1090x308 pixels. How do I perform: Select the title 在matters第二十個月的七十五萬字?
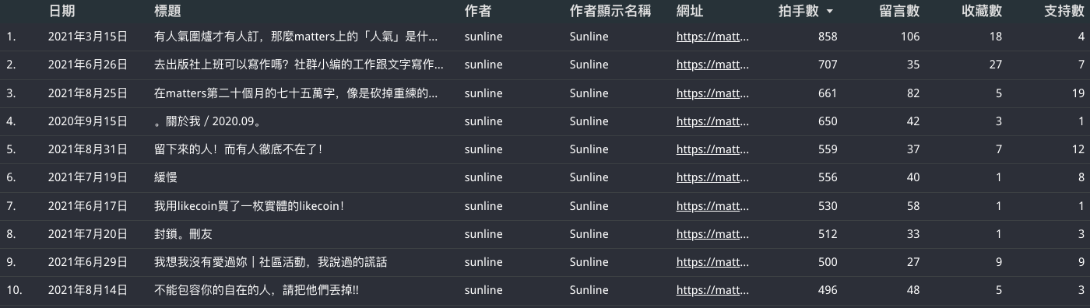[x=296, y=93]
